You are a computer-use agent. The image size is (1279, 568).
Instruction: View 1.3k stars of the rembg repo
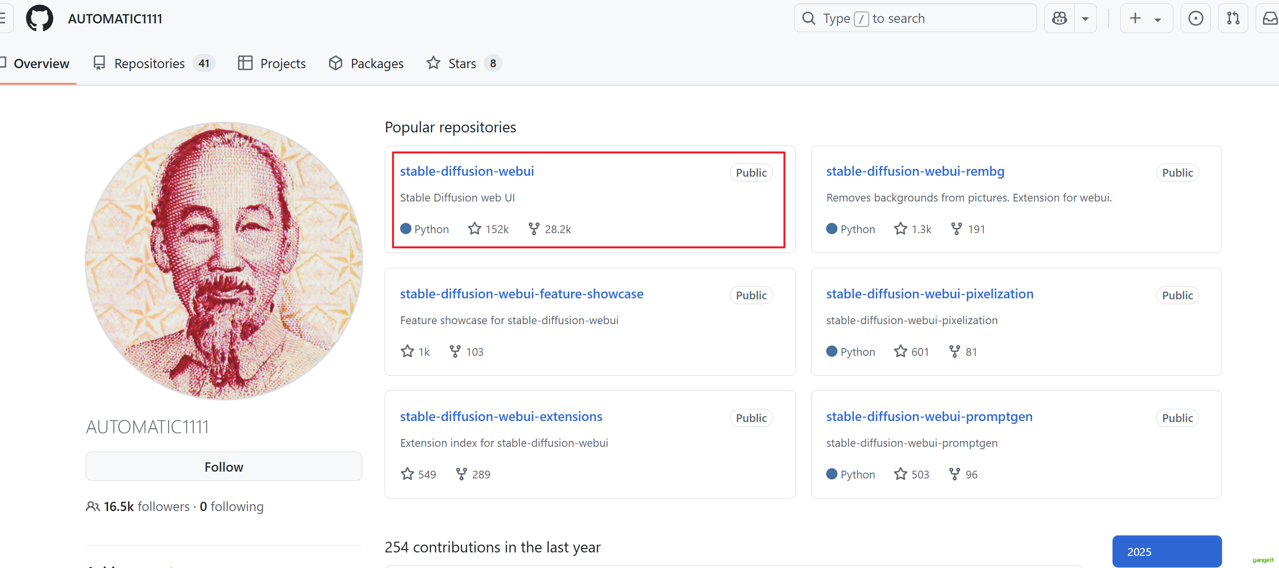tap(912, 229)
